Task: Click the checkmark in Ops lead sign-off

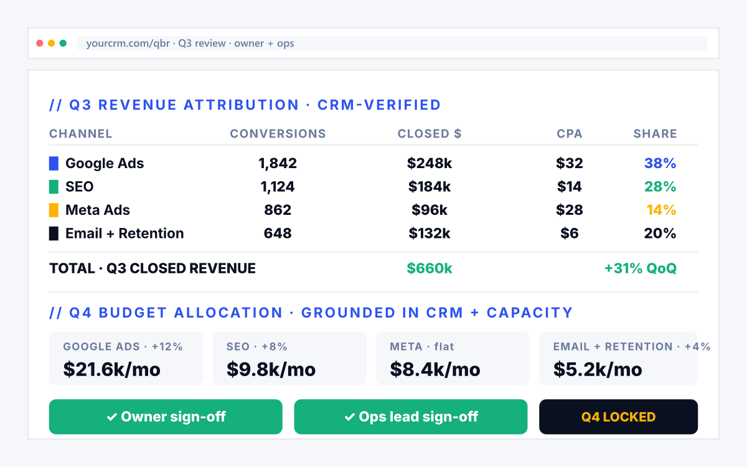Action: 349,417
